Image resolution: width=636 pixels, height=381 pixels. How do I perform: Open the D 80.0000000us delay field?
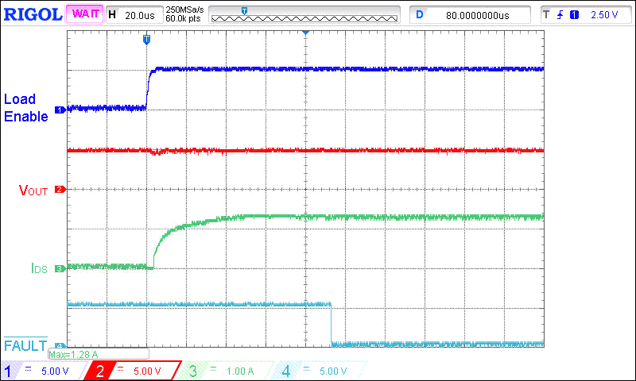pos(471,15)
